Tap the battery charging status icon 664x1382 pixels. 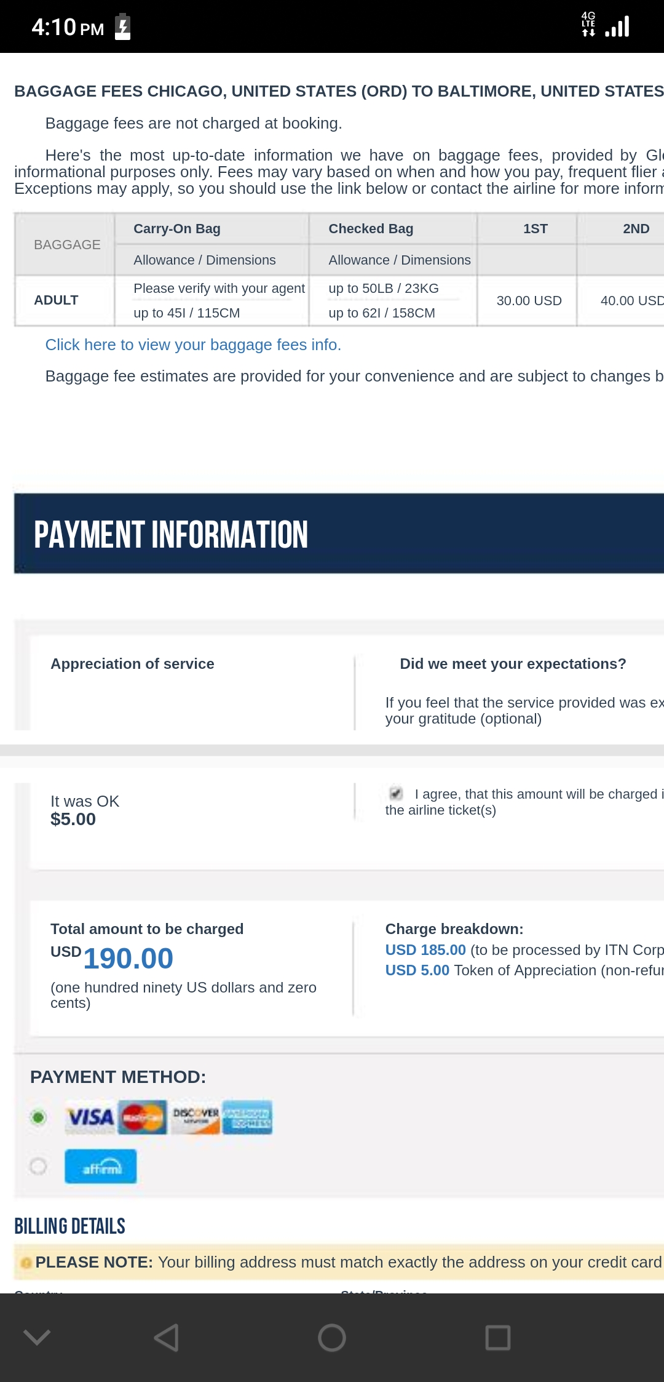click(123, 27)
